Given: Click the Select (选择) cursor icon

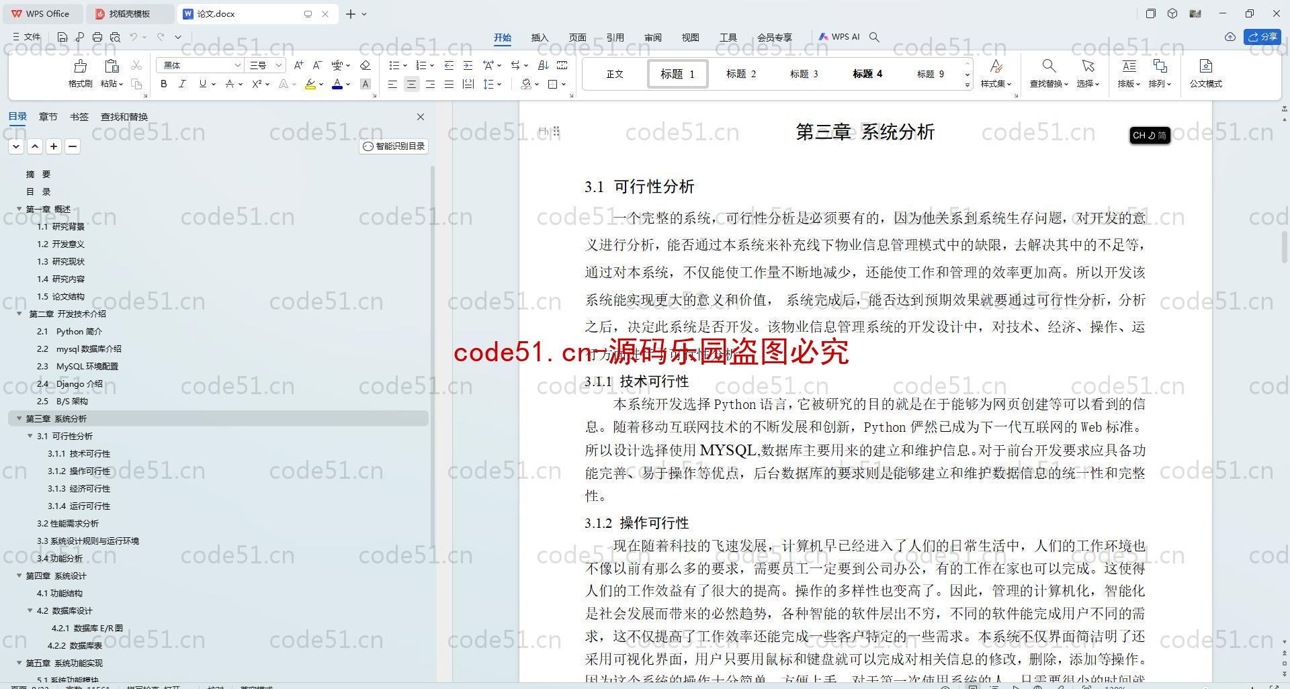Looking at the screenshot, I should click(x=1088, y=66).
